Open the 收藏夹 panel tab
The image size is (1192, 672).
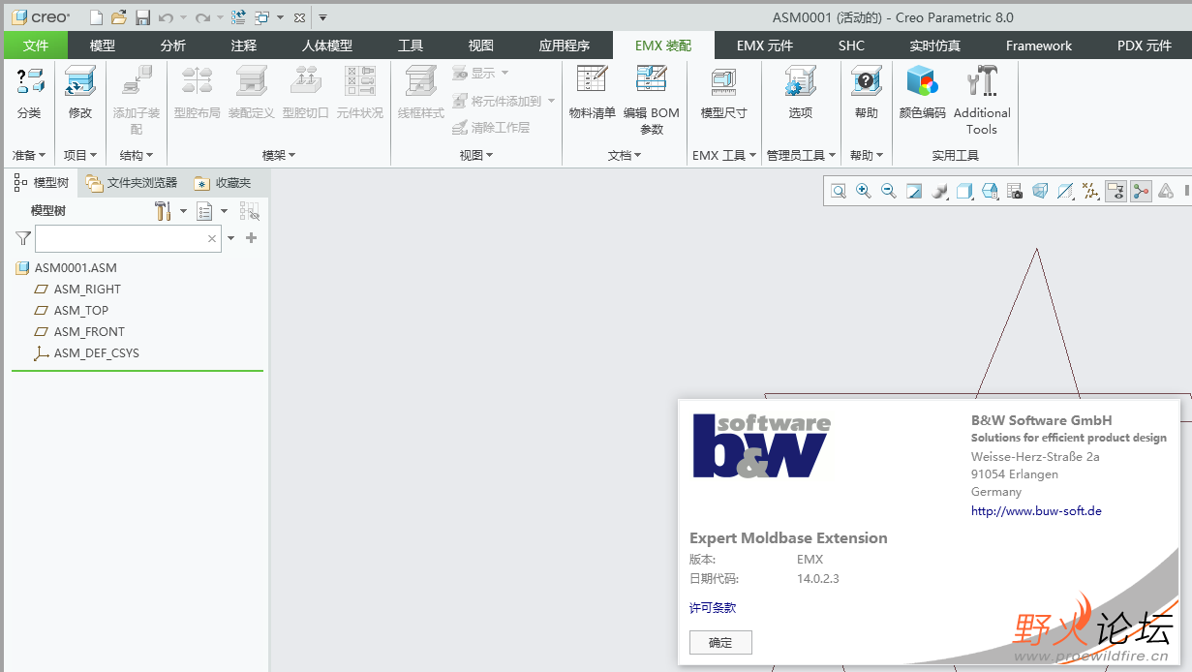pos(223,182)
